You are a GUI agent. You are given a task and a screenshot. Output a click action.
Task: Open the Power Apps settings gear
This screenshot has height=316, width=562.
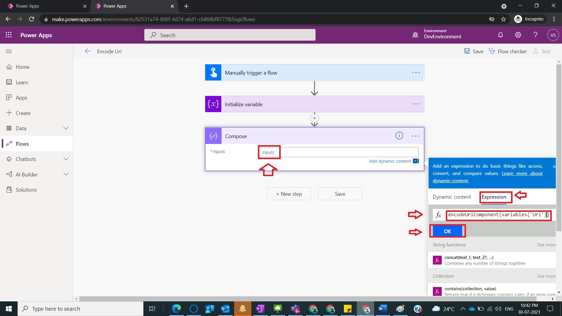pyautogui.click(x=518, y=35)
